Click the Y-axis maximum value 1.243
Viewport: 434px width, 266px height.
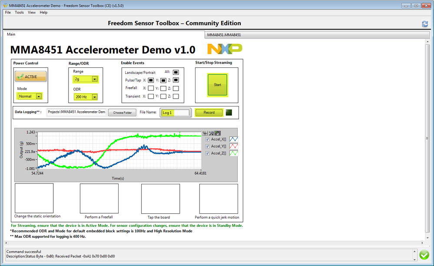click(31, 132)
